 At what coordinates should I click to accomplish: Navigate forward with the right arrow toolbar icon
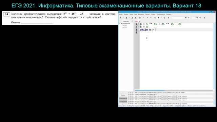tap(151, 18)
